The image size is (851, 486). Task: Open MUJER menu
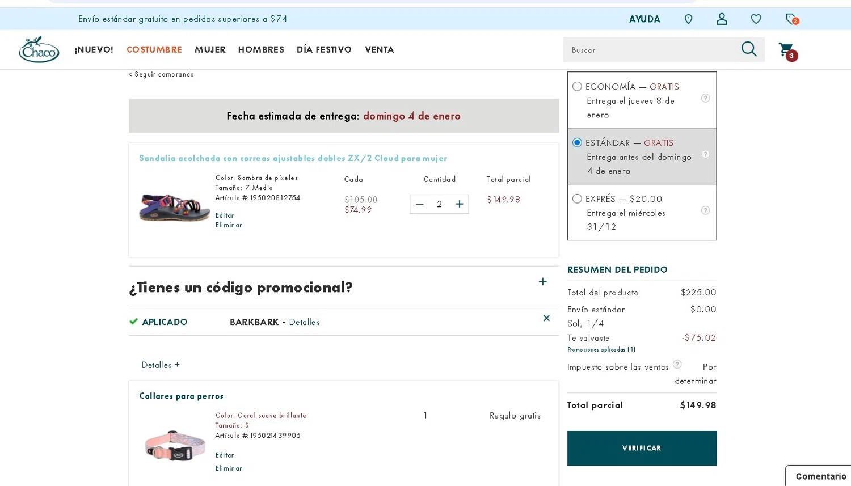(210, 50)
